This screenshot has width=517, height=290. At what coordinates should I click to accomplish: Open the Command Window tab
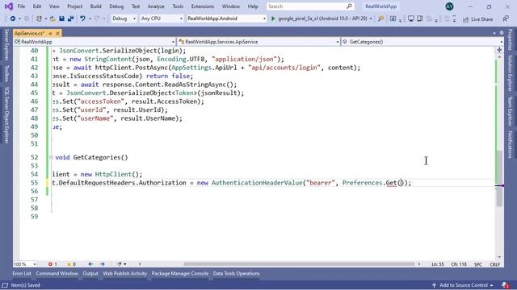coord(57,274)
